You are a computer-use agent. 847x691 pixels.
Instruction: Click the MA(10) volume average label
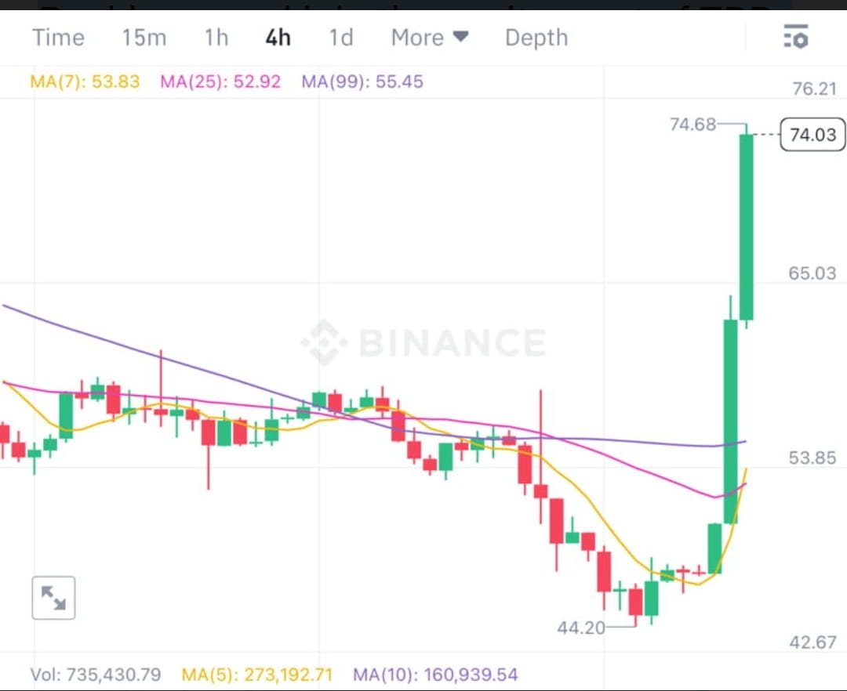click(441, 674)
